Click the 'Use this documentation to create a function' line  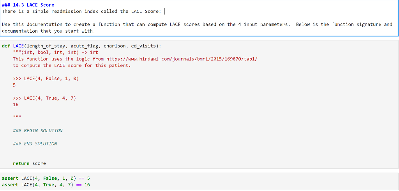point(197,25)
